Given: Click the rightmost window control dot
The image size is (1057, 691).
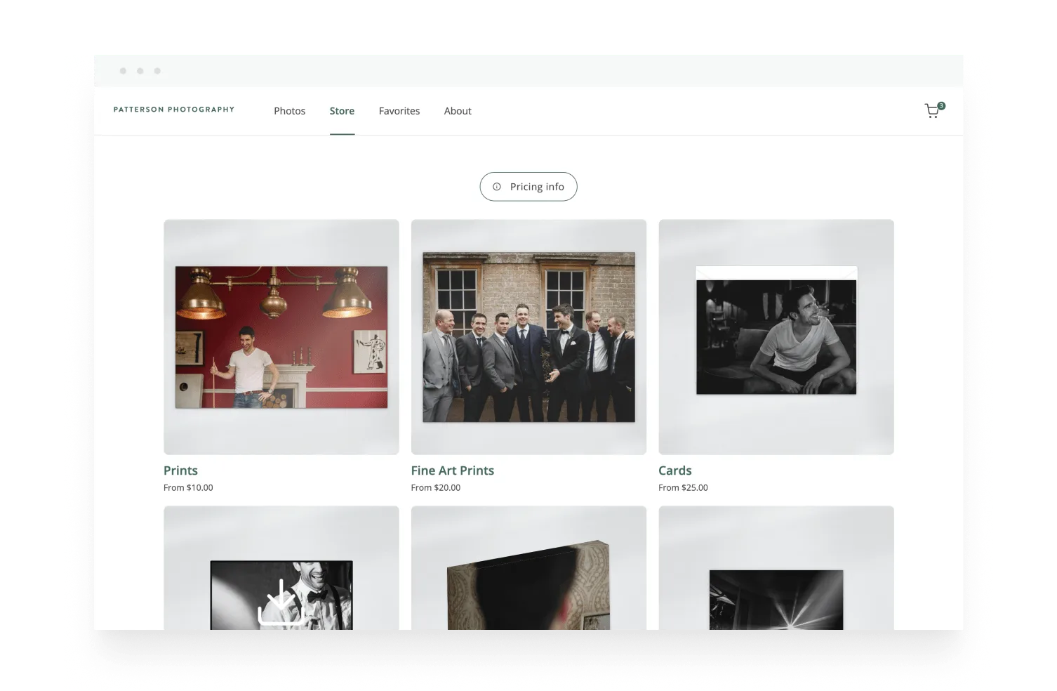Looking at the screenshot, I should pos(157,70).
